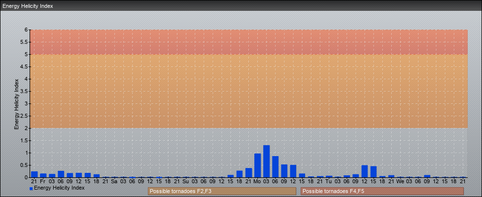The height and width of the screenshot is (197, 482).
Task: Click the 2 value on y-axis
Action: (26, 128)
